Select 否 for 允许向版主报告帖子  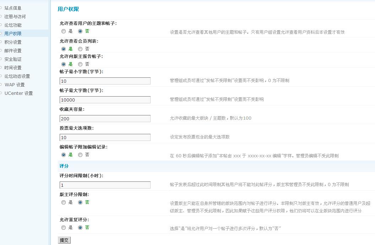pyautogui.click(x=80, y=64)
